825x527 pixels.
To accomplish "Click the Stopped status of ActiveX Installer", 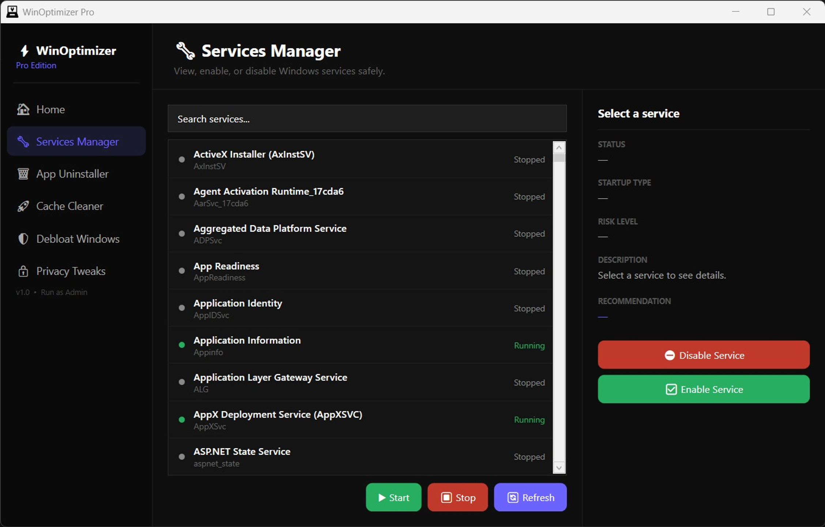I will tap(529, 160).
